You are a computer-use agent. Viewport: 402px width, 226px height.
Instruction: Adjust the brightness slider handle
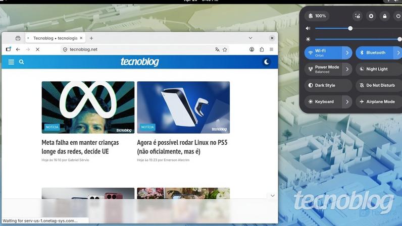[399, 39]
